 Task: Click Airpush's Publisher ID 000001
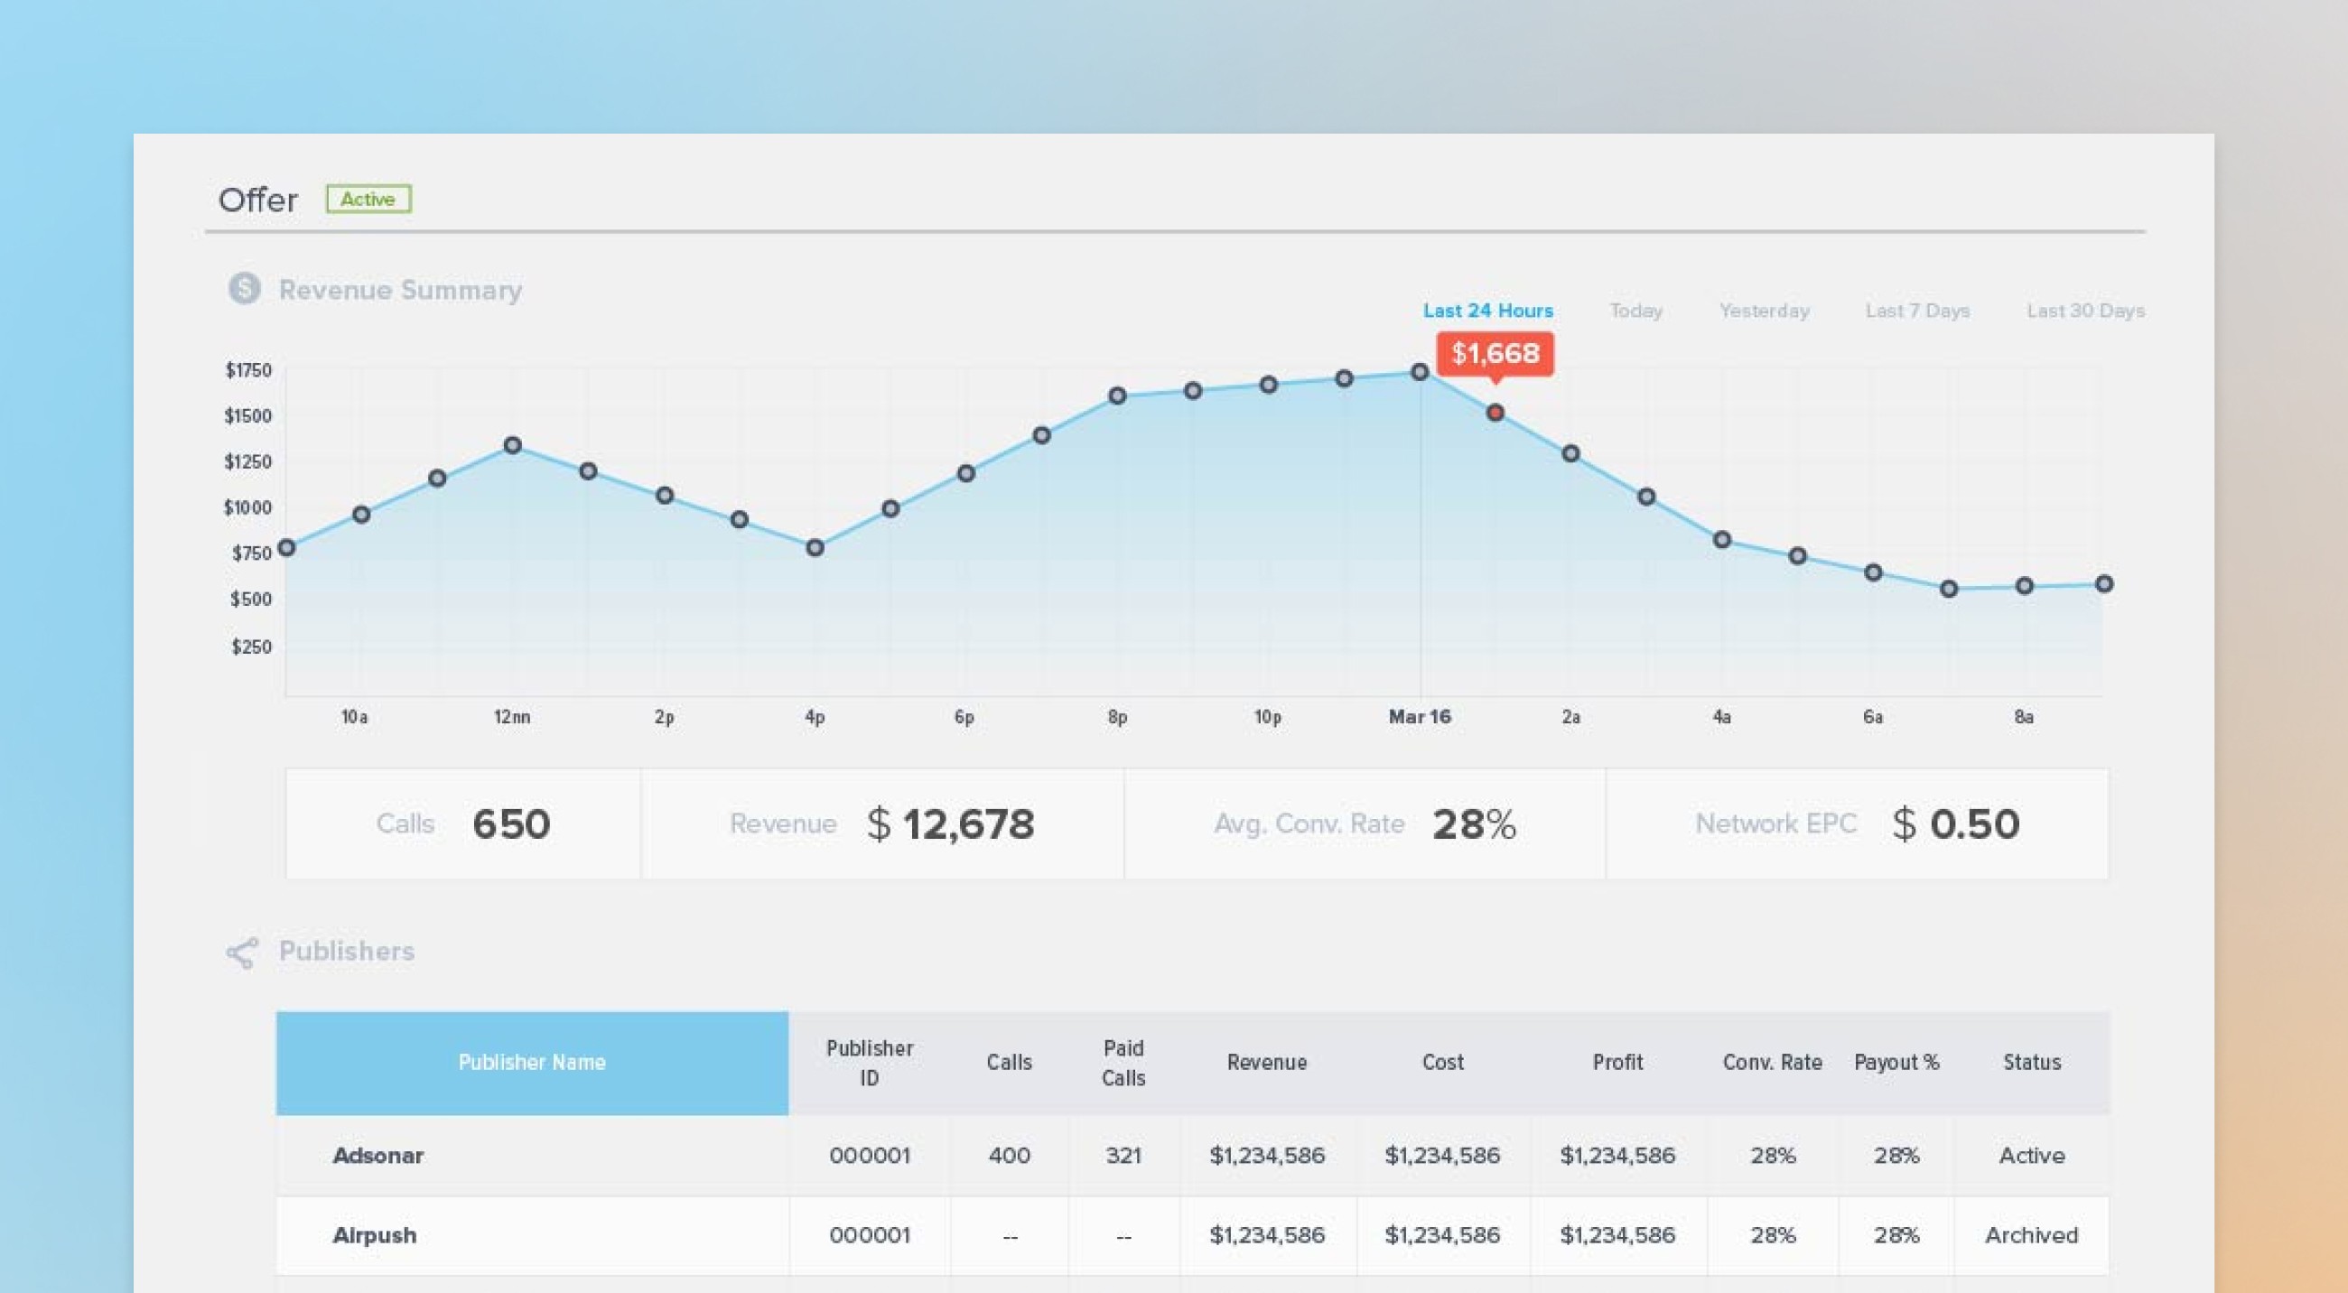coord(870,1235)
